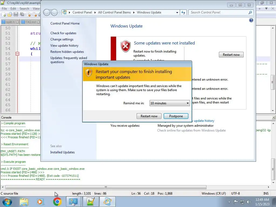Close the Console panel via its X
The width and height of the screenshot is (276, 207).
click(x=274, y=118)
